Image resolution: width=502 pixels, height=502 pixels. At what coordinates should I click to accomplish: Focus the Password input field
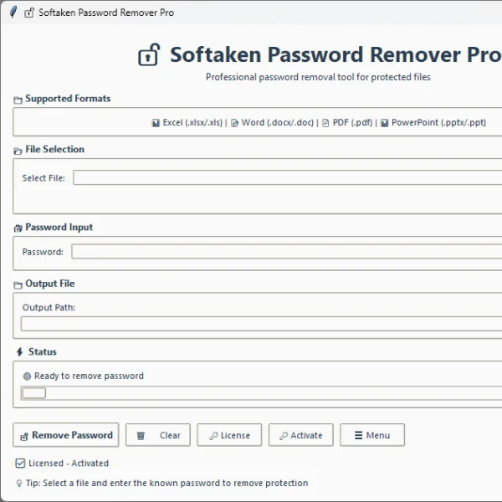click(287, 251)
